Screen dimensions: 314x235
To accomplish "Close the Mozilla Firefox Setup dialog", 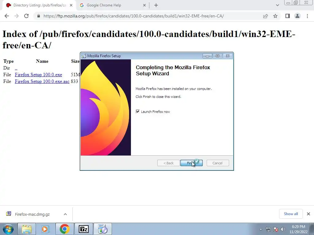I will coord(228,56).
